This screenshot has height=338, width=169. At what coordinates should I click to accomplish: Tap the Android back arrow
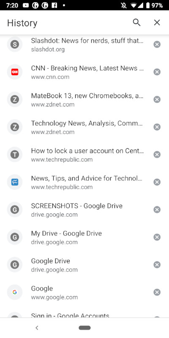click(37, 328)
